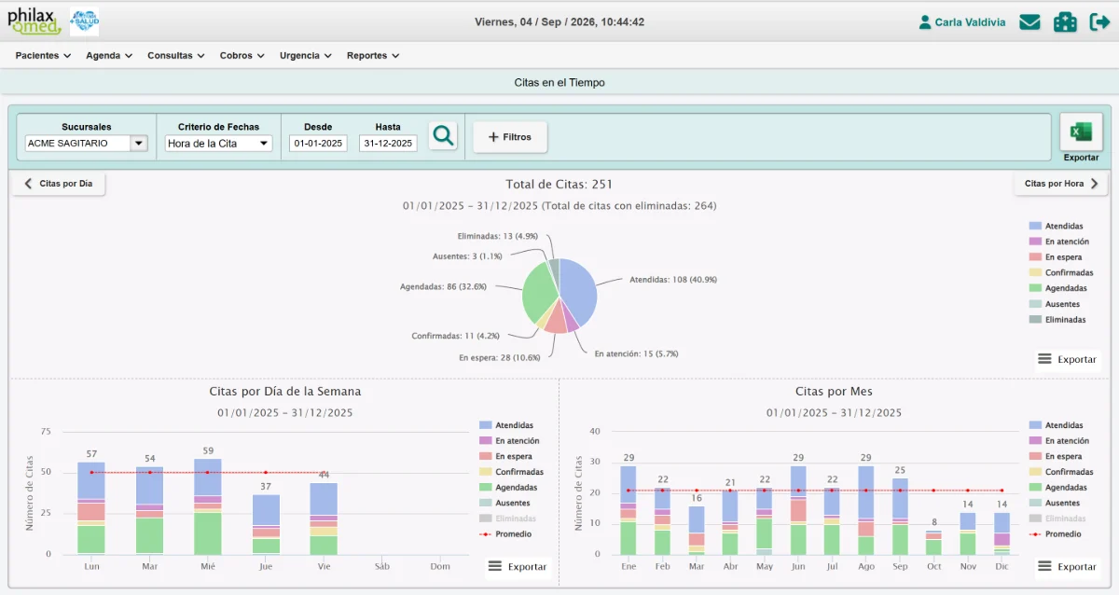Open messages via the envelope icon

point(1029,22)
